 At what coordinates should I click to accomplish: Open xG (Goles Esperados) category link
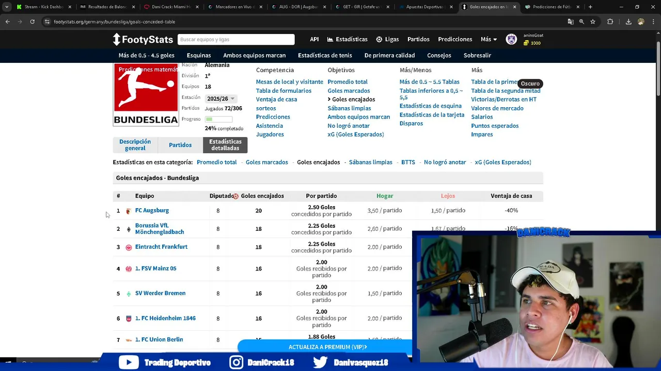click(x=503, y=162)
